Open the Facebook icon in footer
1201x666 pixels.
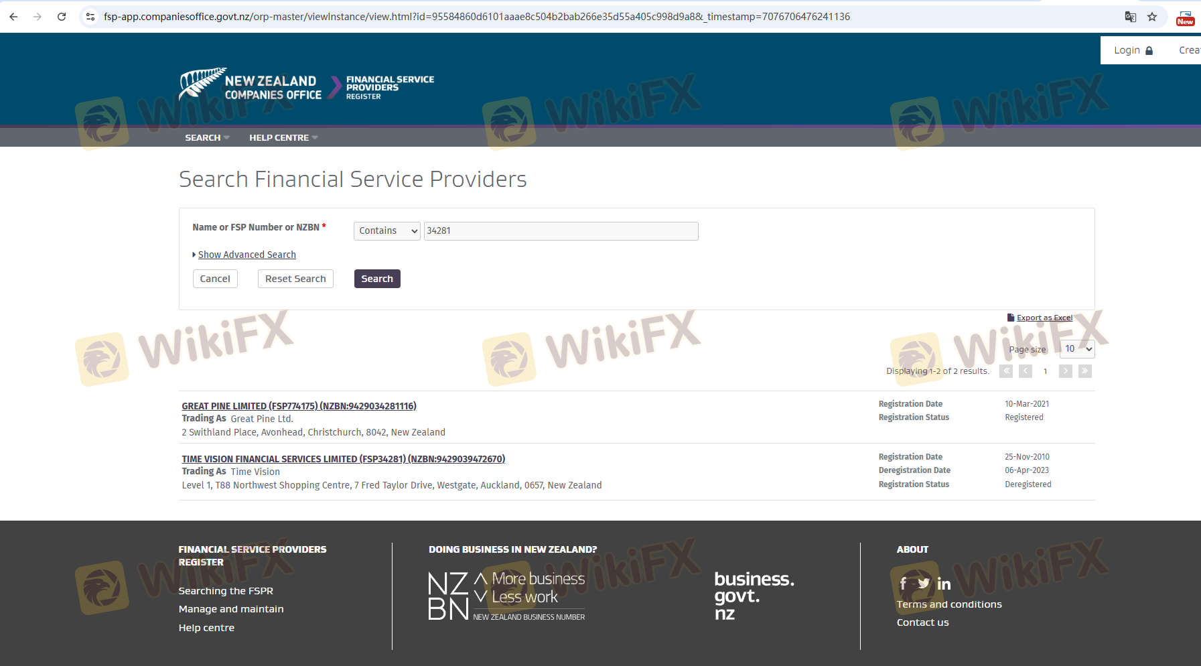click(x=903, y=584)
